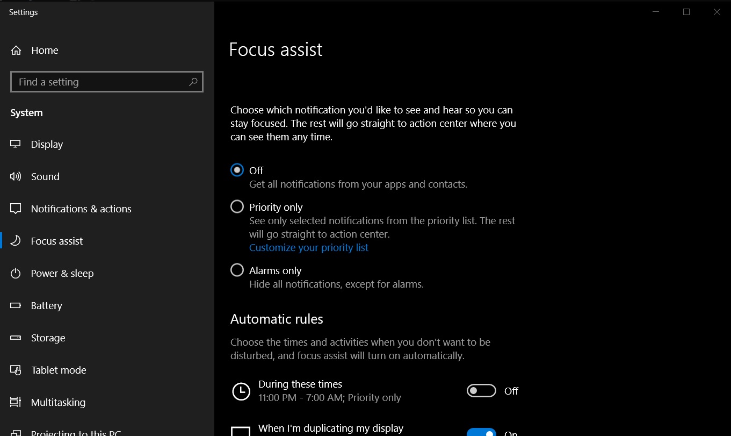Click the Settings window title
The height and width of the screenshot is (436, 731).
point(24,12)
